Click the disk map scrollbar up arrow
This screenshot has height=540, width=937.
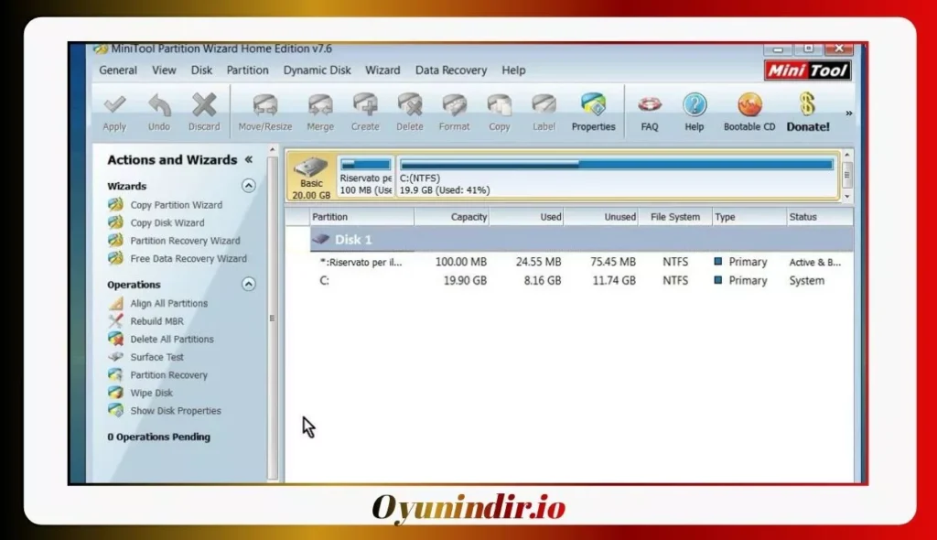846,155
